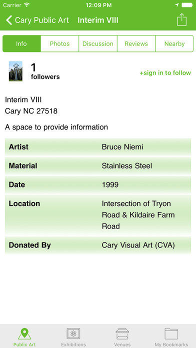Switch to the Photos tab
The image size is (196, 348).
(59, 43)
